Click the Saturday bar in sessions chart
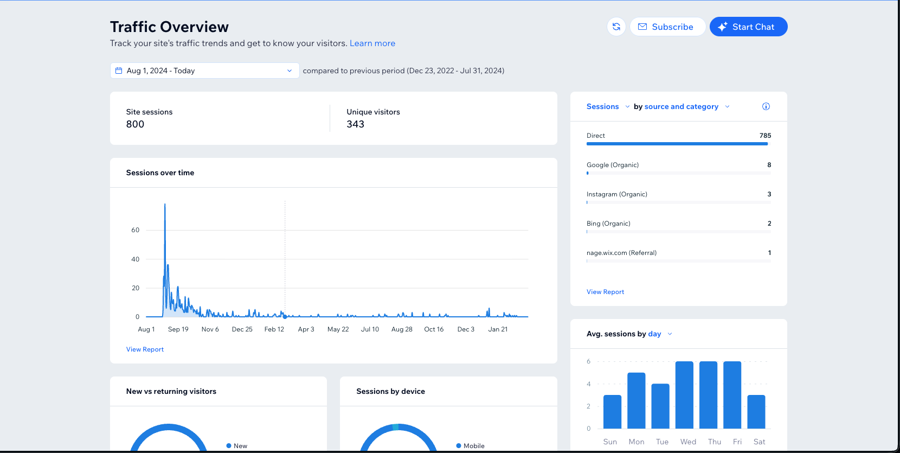The image size is (900, 453). coord(756,412)
